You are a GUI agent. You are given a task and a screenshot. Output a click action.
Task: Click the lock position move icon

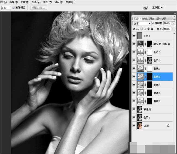tap(148, 29)
